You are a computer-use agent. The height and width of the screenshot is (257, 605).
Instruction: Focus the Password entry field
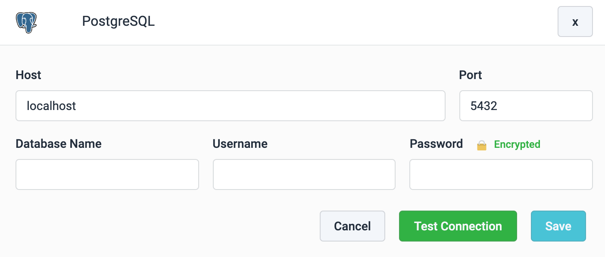[501, 174]
